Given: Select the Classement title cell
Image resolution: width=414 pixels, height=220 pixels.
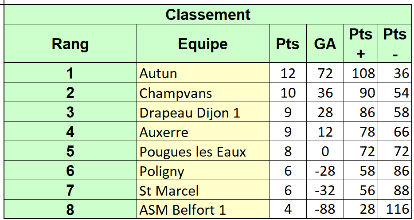Looking at the screenshot, I should (x=208, y=15).
